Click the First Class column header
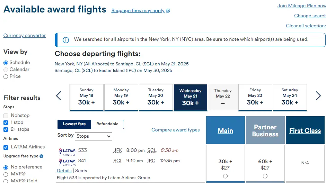Image resolution: width=326 pixels, height=183 pixels. [305, 131]
